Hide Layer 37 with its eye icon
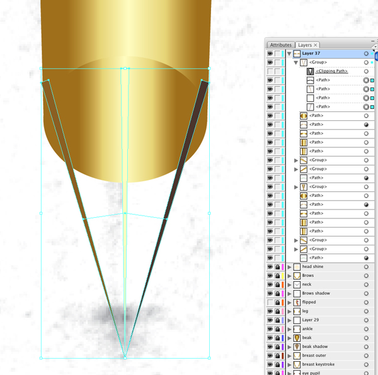This screenshot has width=378, height=375. point(270,53)
